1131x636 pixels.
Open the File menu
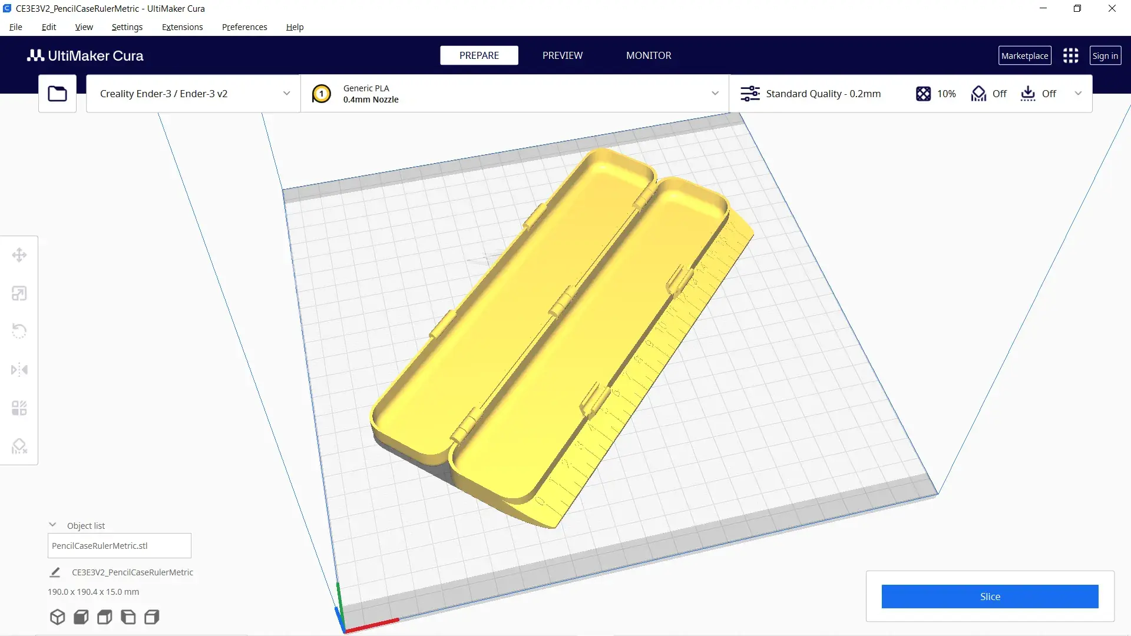tap(16, 27)
